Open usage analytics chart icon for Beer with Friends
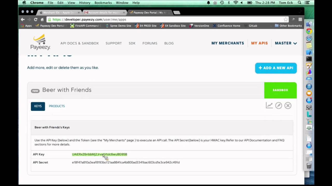Image resolution: width=332 pixels, height=186 pixels. (x=269, y=105)
